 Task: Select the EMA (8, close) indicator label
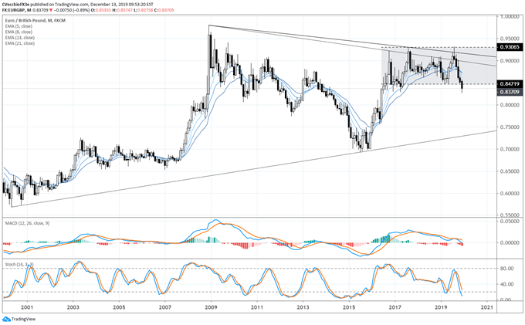[x=19, y=32]
